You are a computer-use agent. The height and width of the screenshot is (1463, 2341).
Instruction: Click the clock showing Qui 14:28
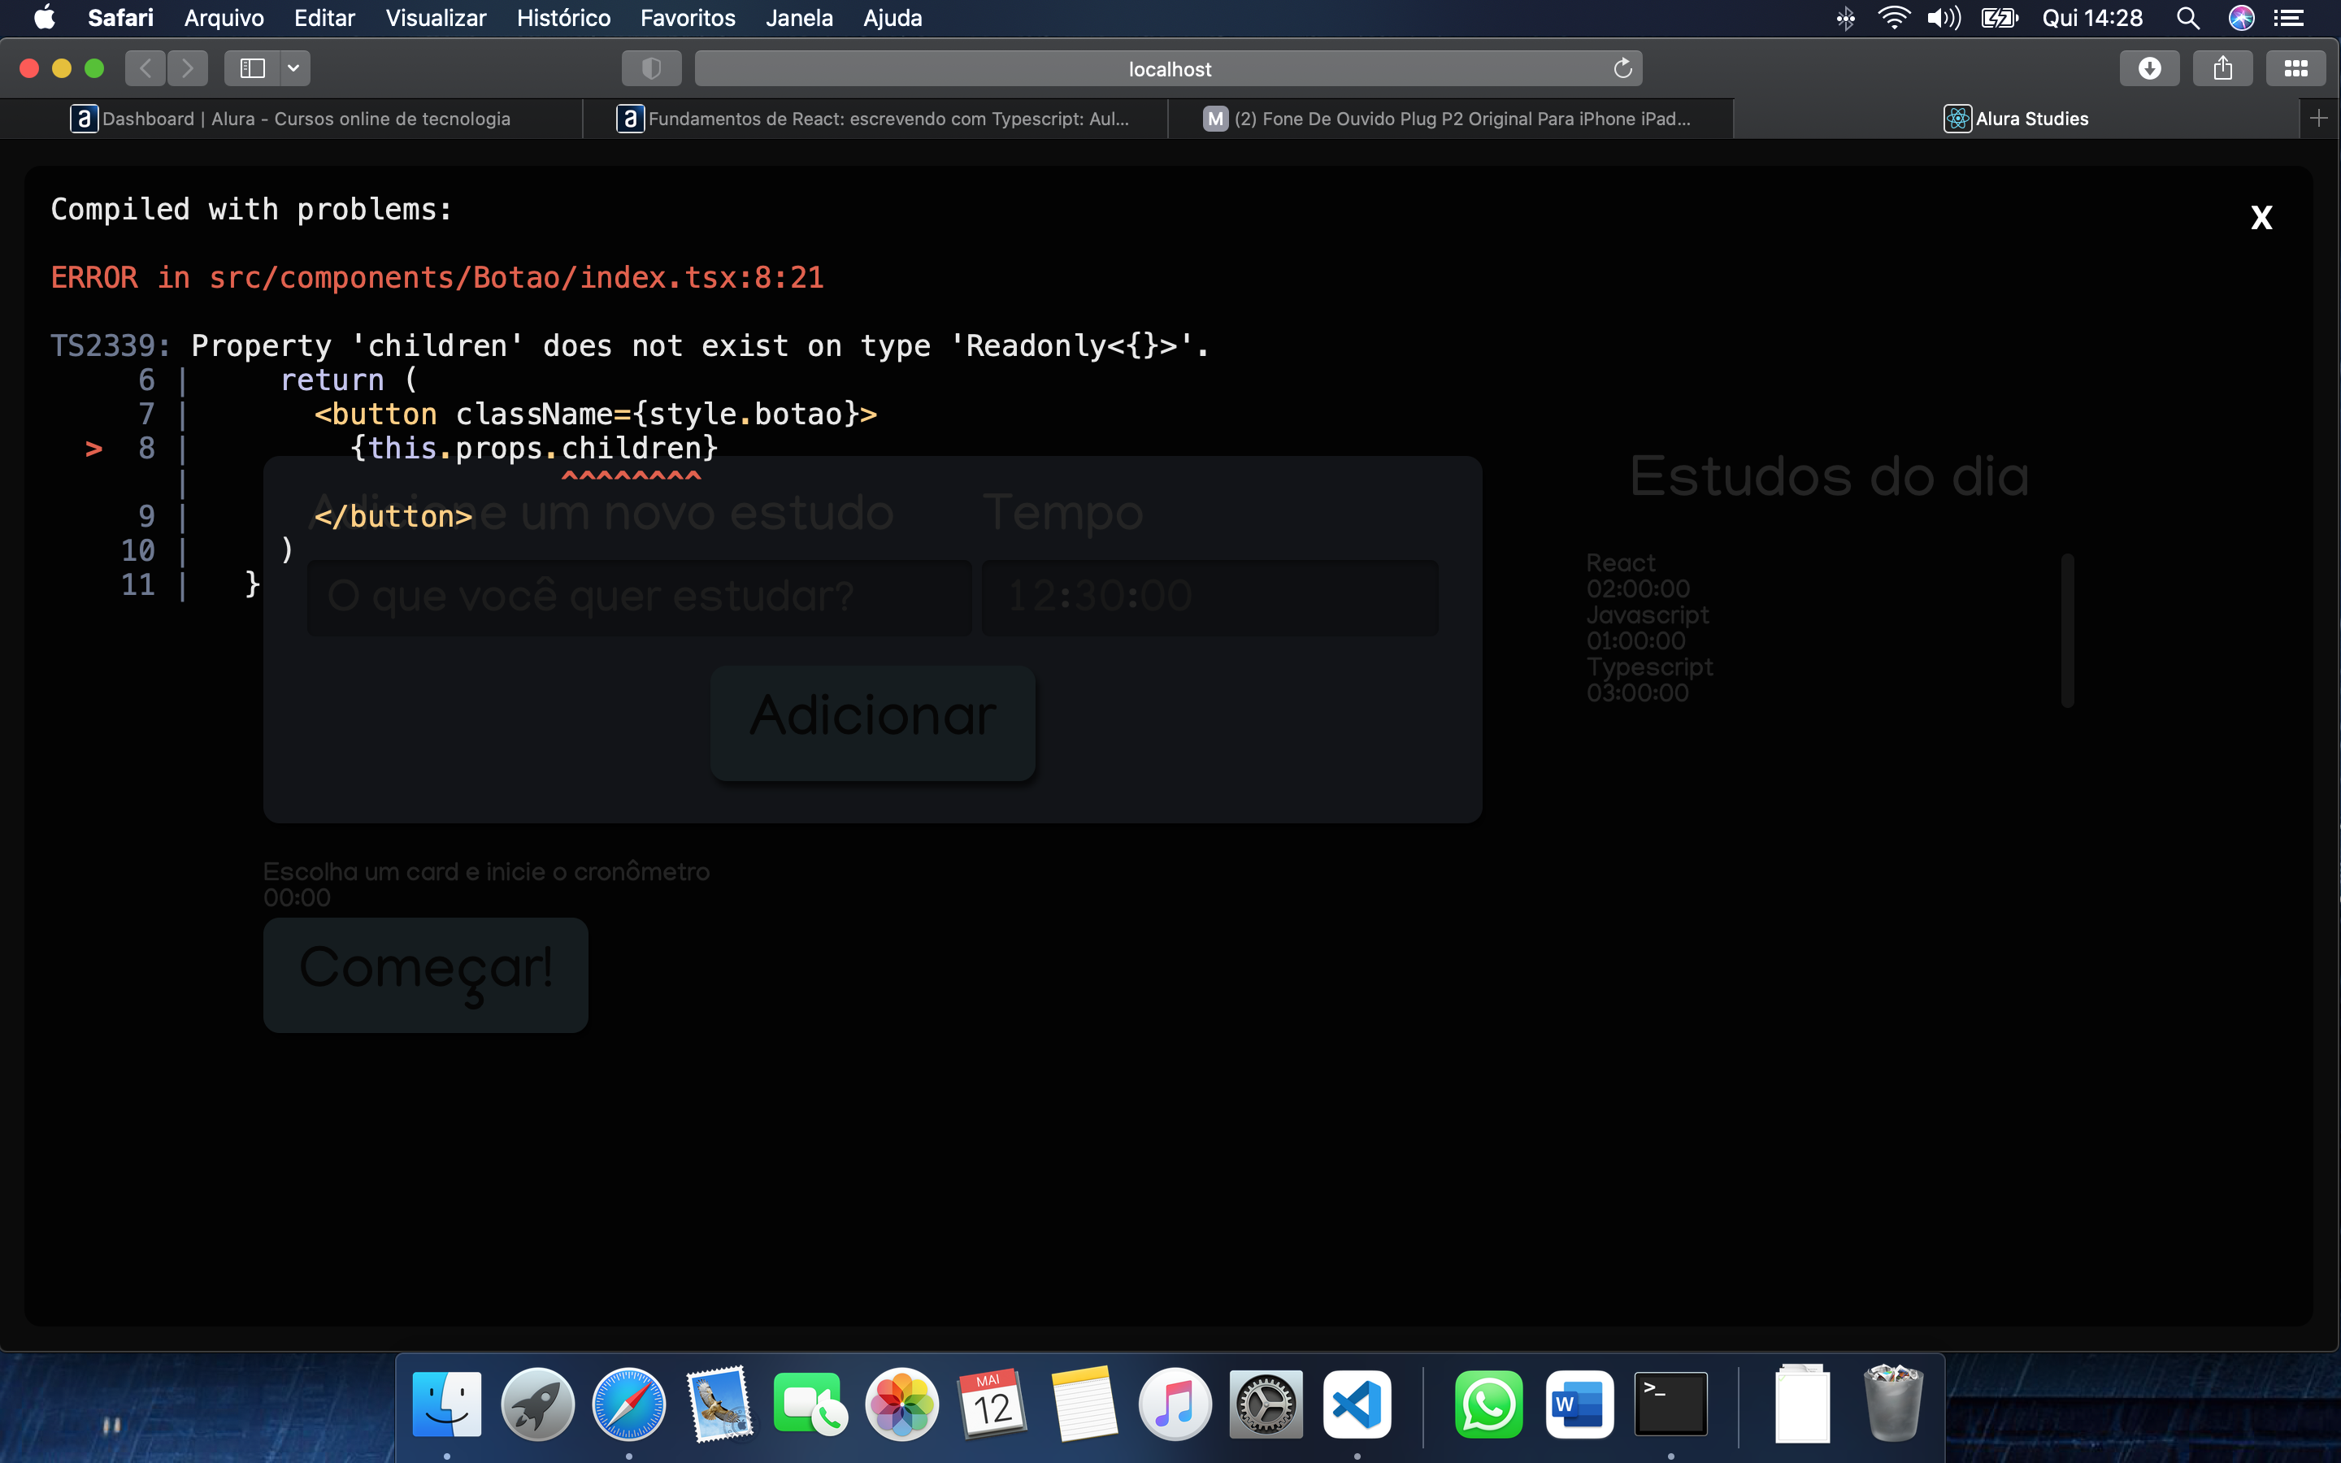[2091, 17]
